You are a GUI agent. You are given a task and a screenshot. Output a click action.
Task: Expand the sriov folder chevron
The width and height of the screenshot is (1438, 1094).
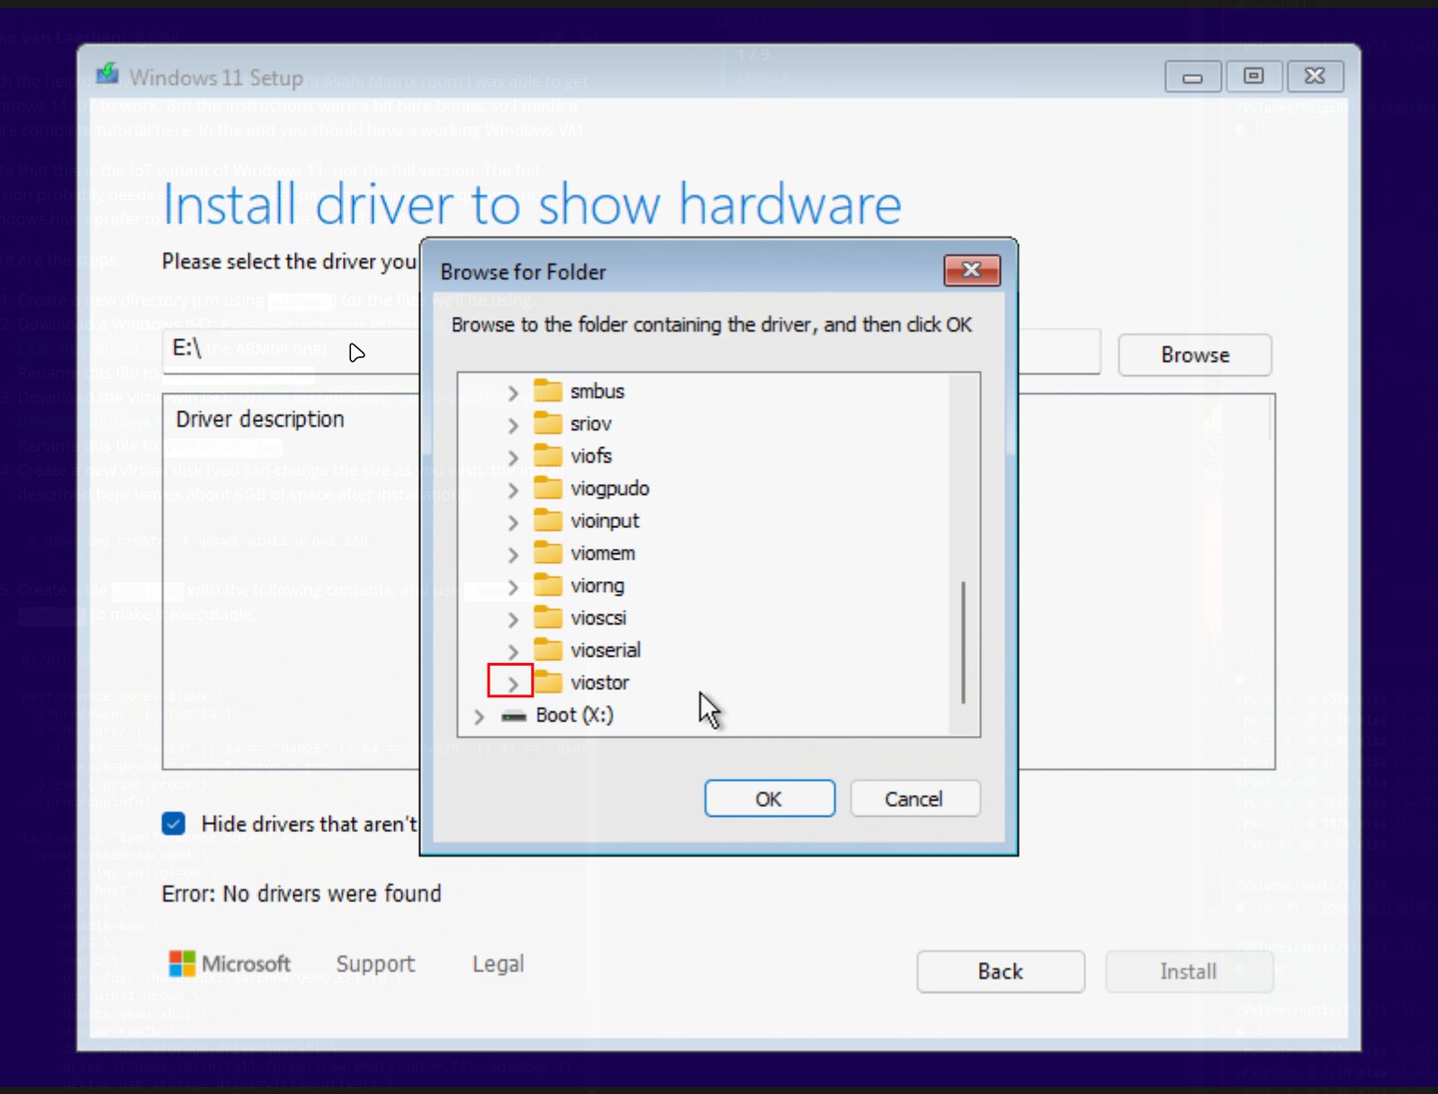click(x=513, y=426)
